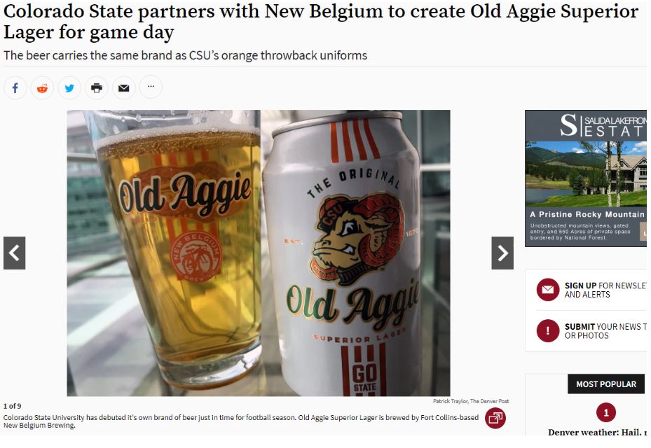Click the article headline about Old Aggie

(x=320, y=22)
